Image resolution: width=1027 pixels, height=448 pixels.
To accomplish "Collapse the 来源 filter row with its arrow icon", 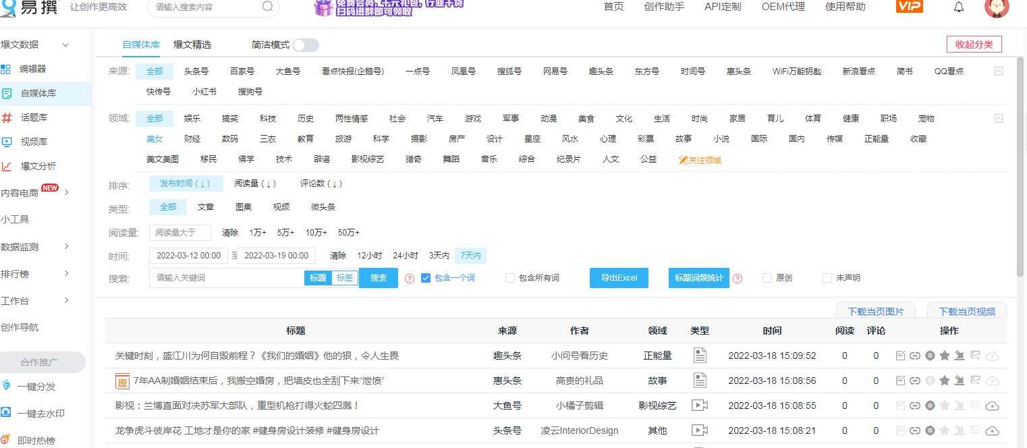I will click(x=999, y=71).
